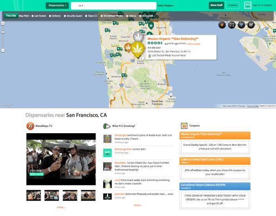
Task: Click the Grand Daddy Special coupon text
Action: tap(215, 147)
